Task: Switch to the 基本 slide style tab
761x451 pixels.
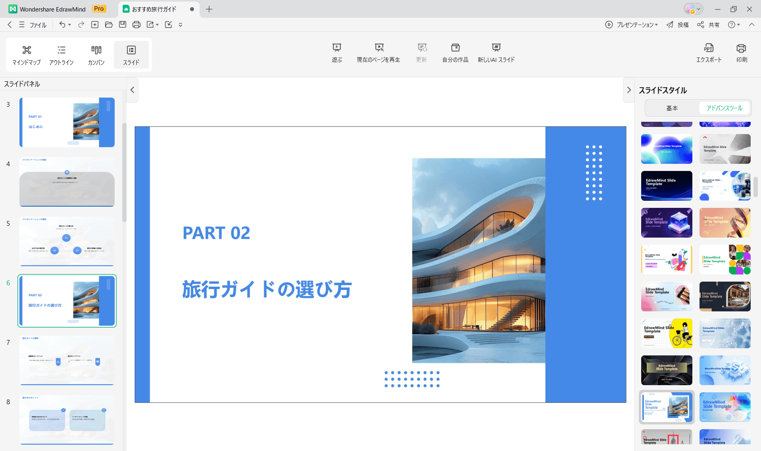Action: [672, 108]
